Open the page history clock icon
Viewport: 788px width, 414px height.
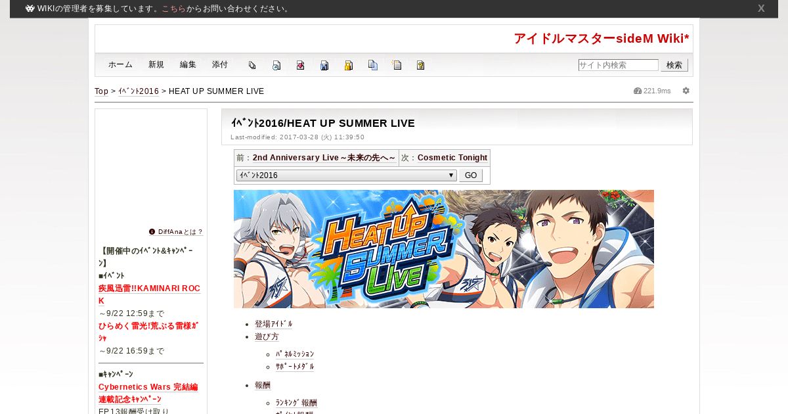(276, 65)
